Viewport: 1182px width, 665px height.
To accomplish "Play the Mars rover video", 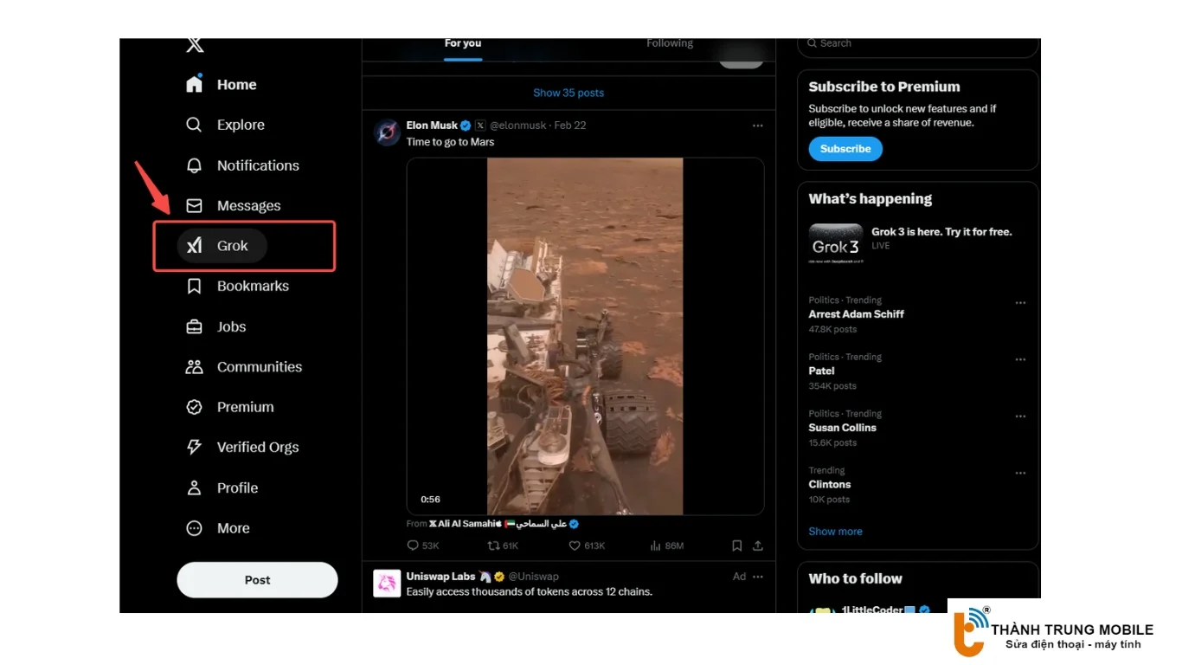I will click(x=585, y=336).
